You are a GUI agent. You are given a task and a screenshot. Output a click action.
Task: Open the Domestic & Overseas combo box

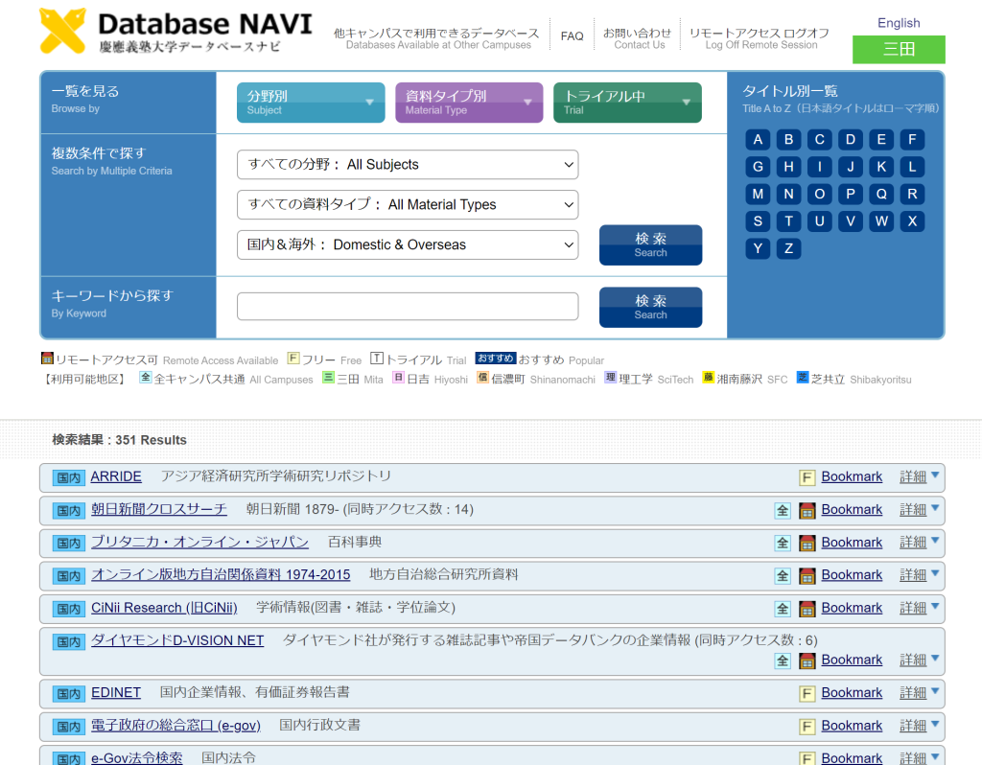(408, 244)
